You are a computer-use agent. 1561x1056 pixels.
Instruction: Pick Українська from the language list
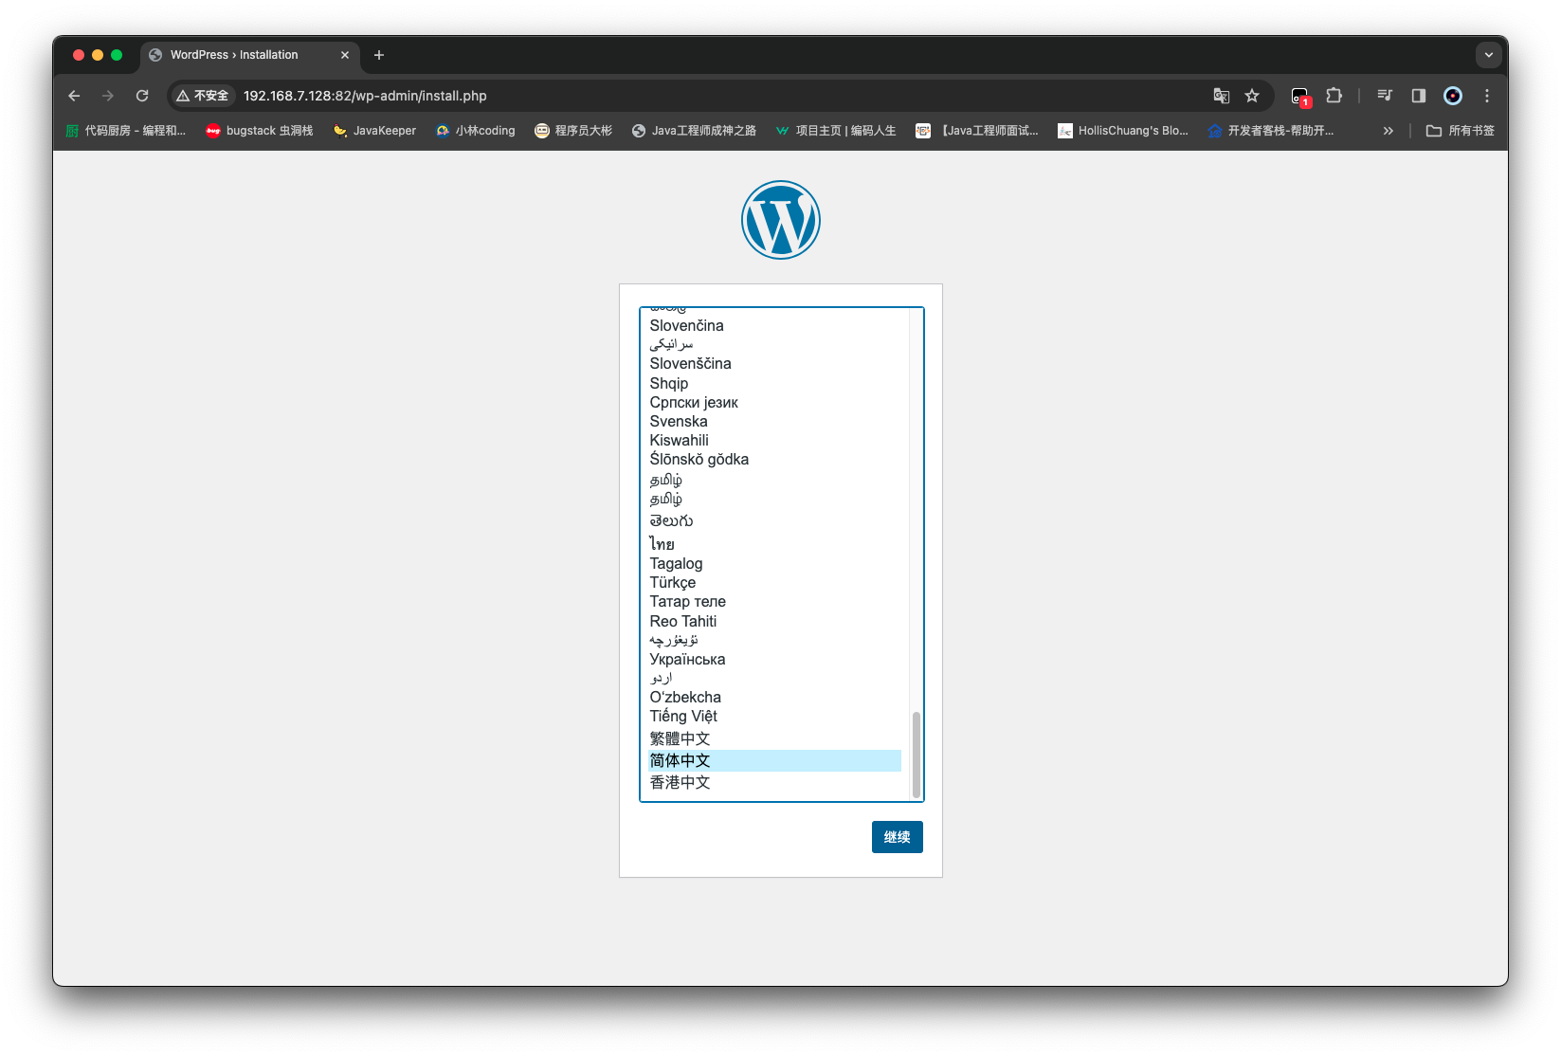(x=774, y=659)
